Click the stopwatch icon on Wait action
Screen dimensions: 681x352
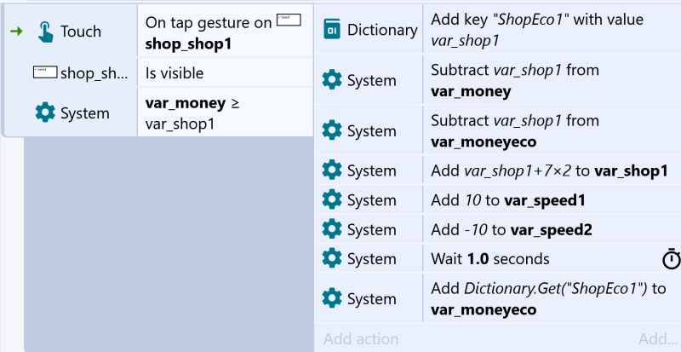coord(672,259)
